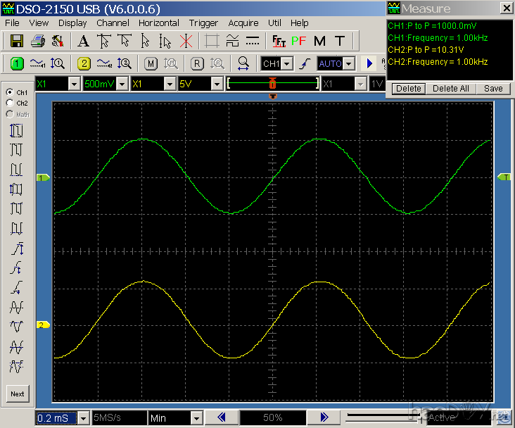This screenshot has width=515, height=428.
Task: Select the Ch1 radio button
Action: [10, 92]
